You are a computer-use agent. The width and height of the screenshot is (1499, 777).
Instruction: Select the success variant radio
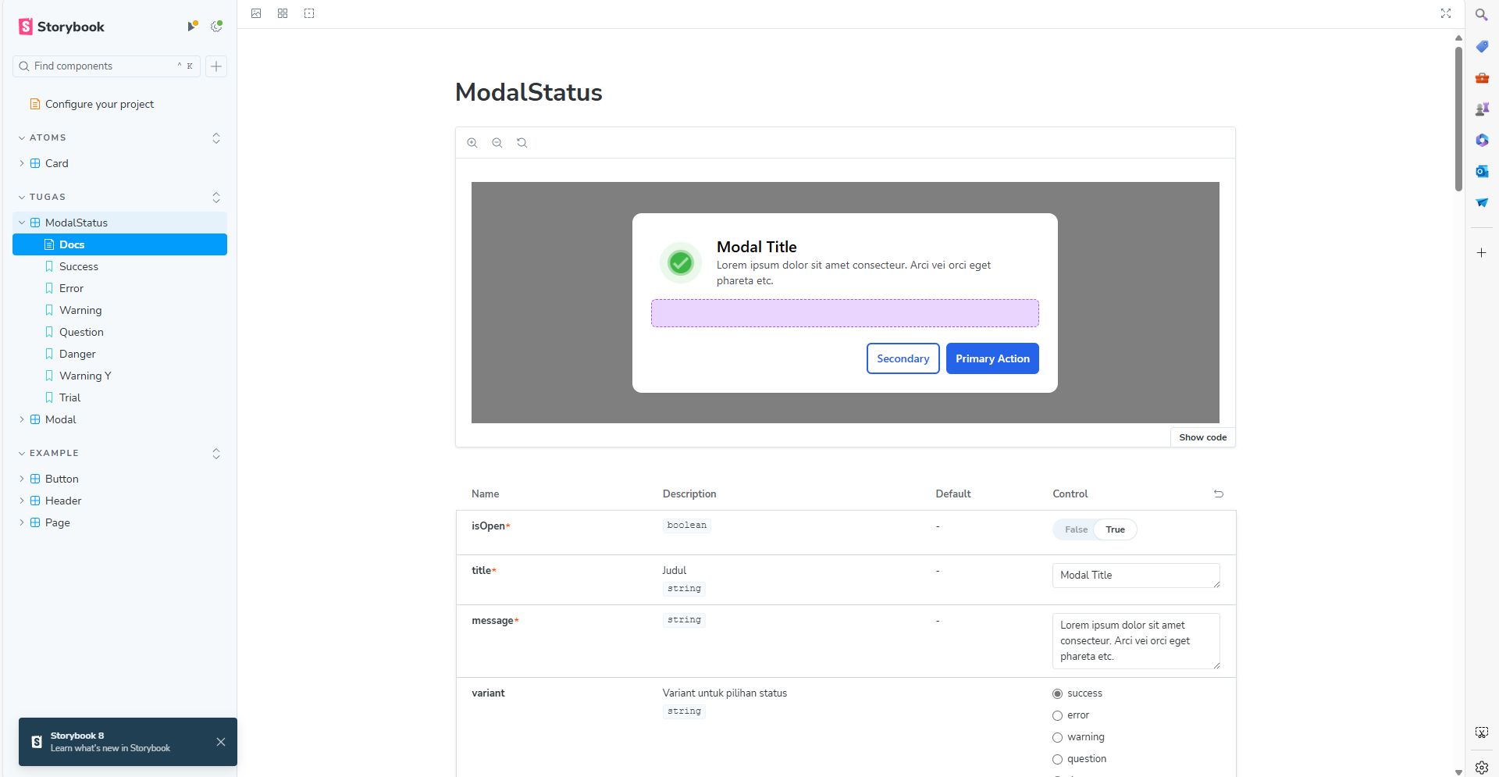click(1058, 693)
